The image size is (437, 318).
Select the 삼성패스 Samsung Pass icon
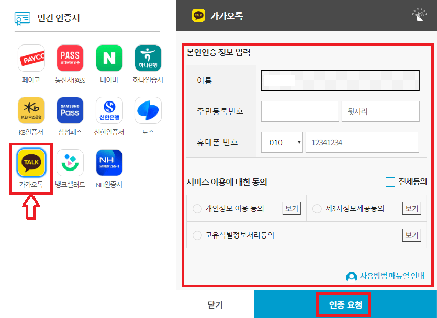pyautogui.click(x=70, y=110)
